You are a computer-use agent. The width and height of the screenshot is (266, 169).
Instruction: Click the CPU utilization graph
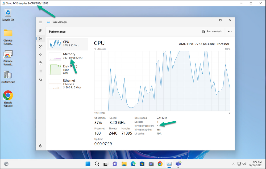162,81
